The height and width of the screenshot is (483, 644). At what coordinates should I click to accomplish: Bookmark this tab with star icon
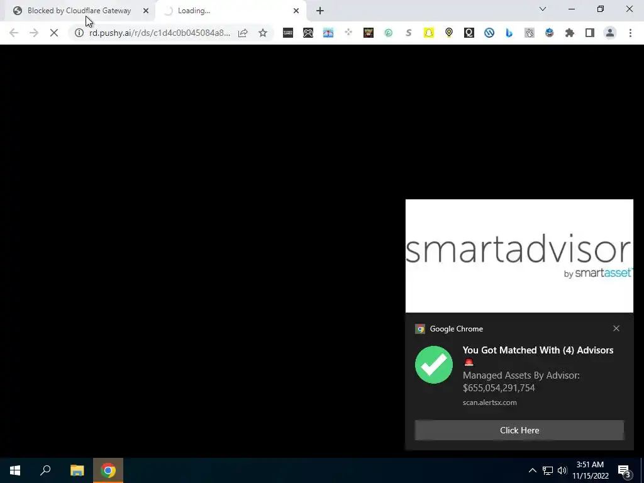tap(263, 33)
